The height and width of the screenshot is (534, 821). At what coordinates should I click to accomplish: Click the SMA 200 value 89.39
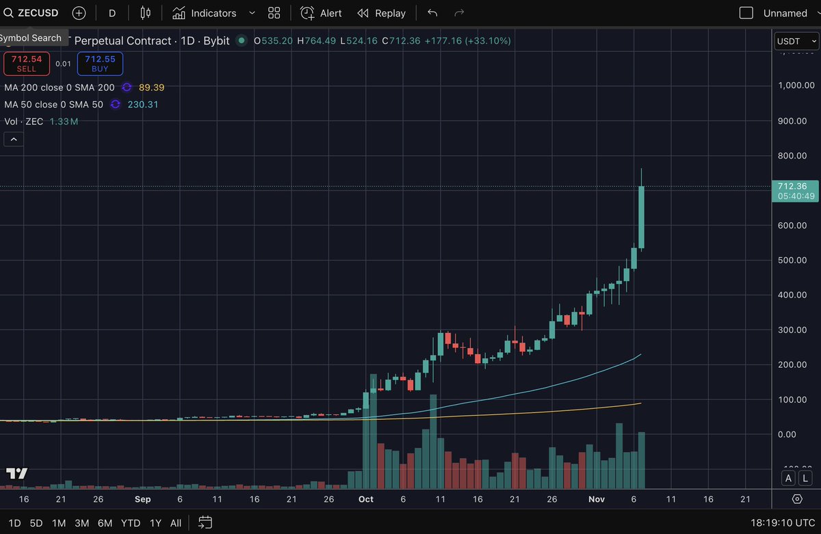[x=151, y=88]
